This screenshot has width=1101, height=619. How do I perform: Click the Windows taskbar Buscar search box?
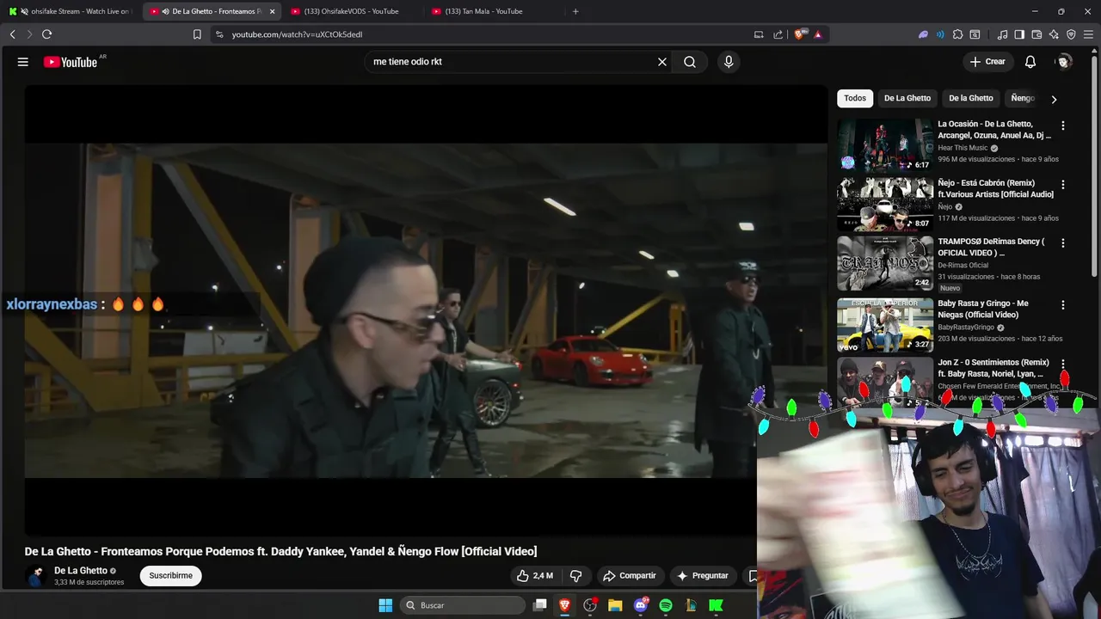coord(463,605)
